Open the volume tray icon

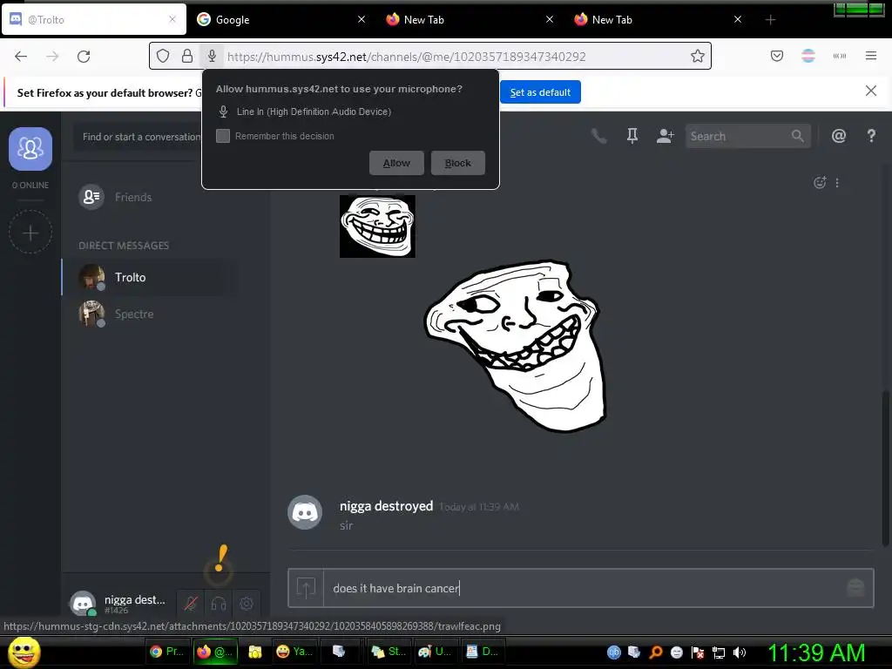coord(740,652)
